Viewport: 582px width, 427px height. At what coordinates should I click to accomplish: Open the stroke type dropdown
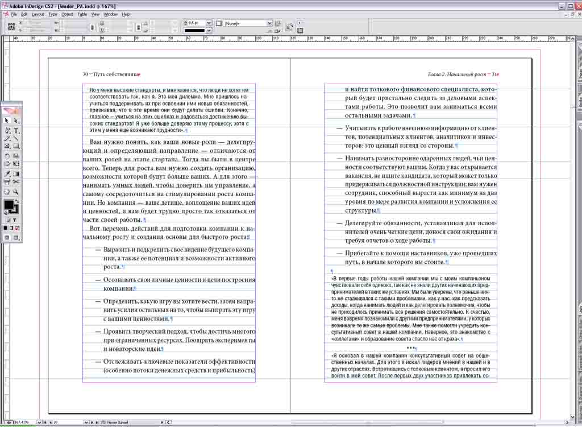tap(209, 31)
